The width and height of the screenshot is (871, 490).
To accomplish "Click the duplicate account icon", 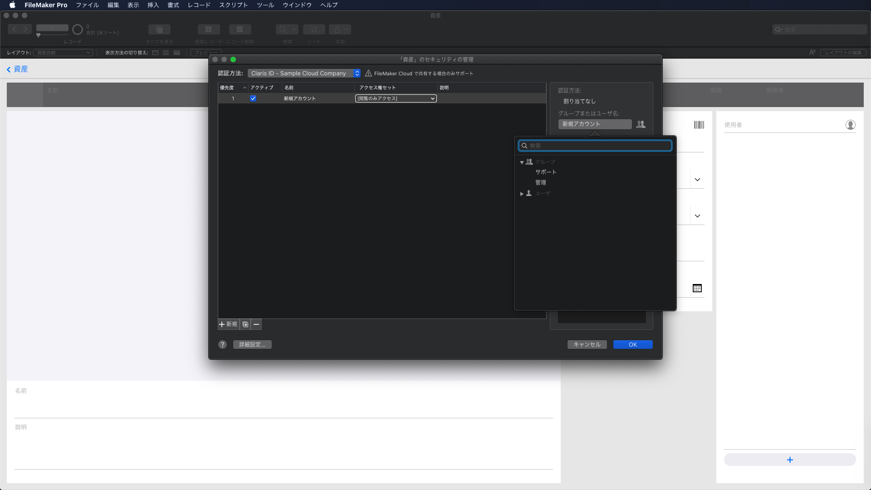I will click(x=245, y=324).
